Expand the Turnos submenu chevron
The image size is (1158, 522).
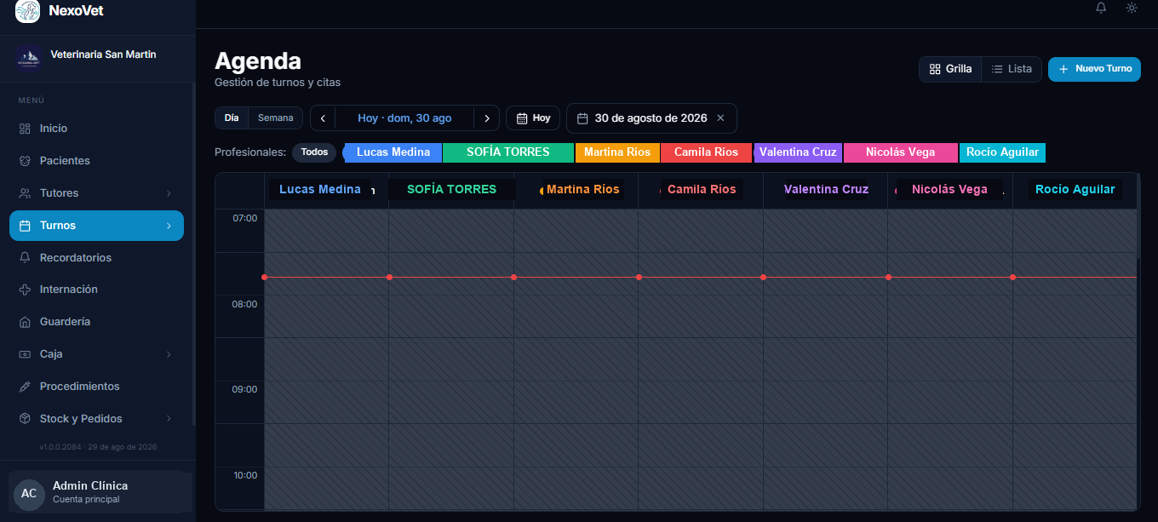[x=169, y=226]
